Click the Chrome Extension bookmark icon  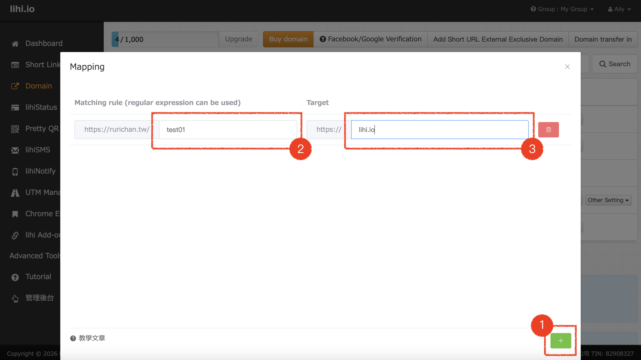coord(15,214)
